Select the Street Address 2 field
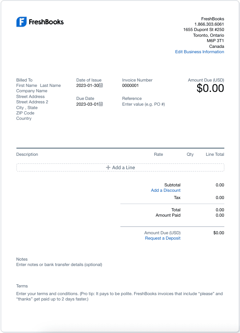The height and width of the screenshot is (333, 240). pyautogui.click(x=32, y=102)
